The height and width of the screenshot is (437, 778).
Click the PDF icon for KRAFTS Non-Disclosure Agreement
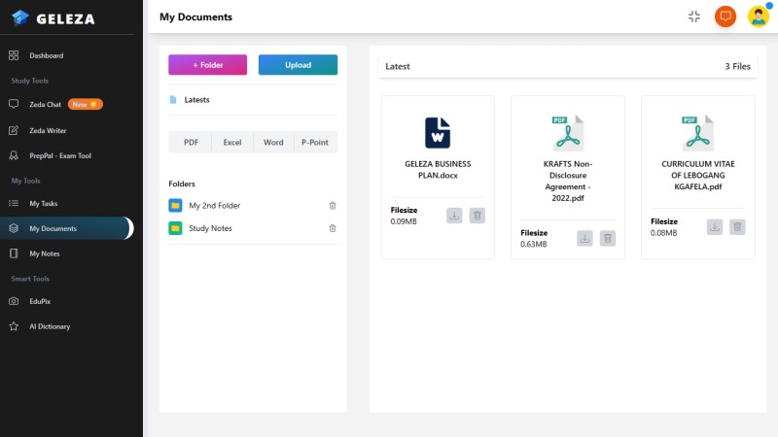coord(568,133)
